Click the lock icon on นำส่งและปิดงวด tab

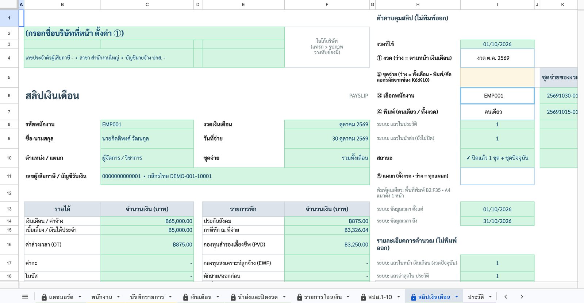pyautogui.click(x=233, y=297)
